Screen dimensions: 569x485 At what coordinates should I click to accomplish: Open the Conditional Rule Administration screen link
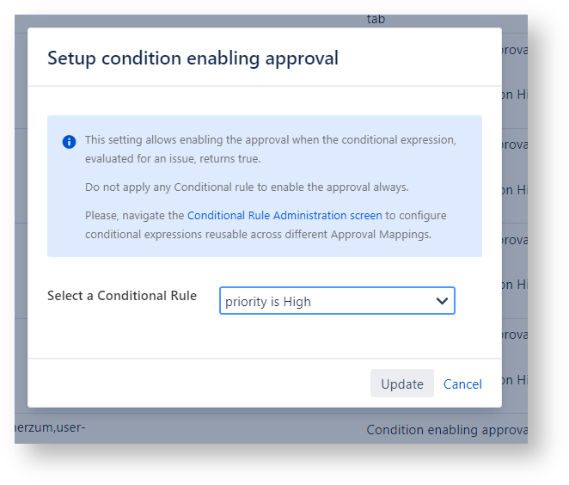pyautogui.click(x=284, y=215)
